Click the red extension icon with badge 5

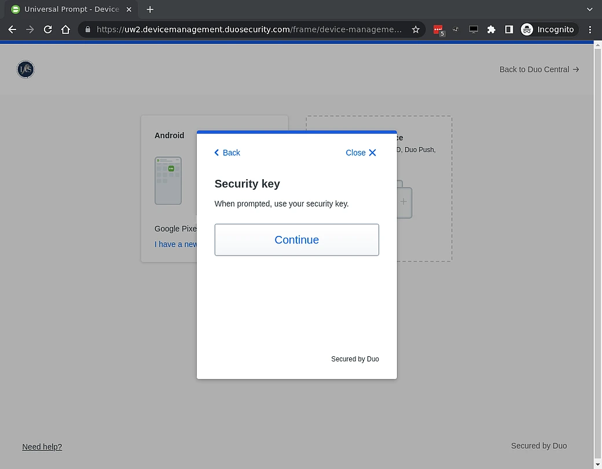point(438,30)
